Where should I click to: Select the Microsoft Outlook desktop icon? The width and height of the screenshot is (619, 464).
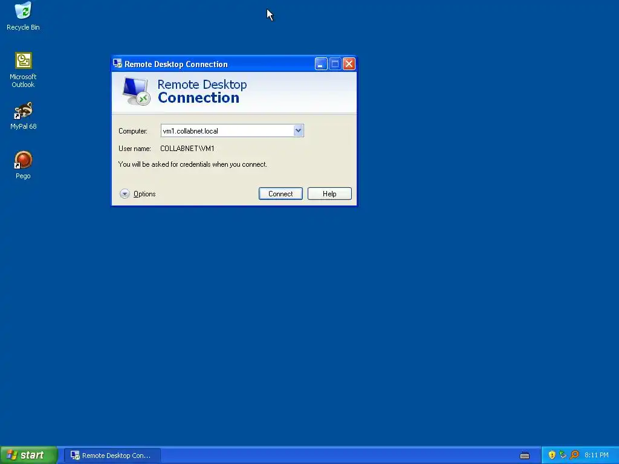click(23, 69)
